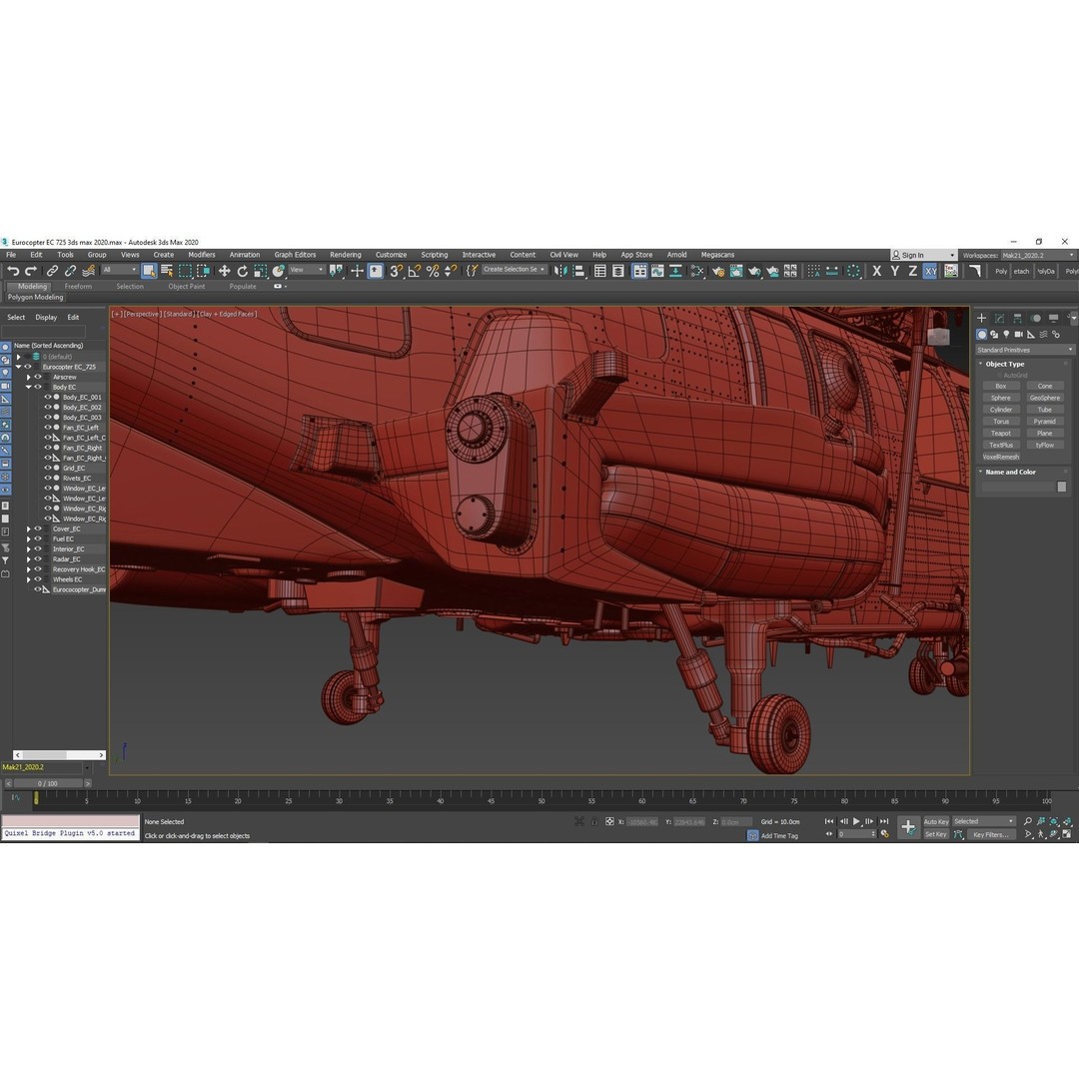This screenshot has width=1079, height=1079.
Task: Open the selection filter All dropdown
Action: click(x=120, y=270)
